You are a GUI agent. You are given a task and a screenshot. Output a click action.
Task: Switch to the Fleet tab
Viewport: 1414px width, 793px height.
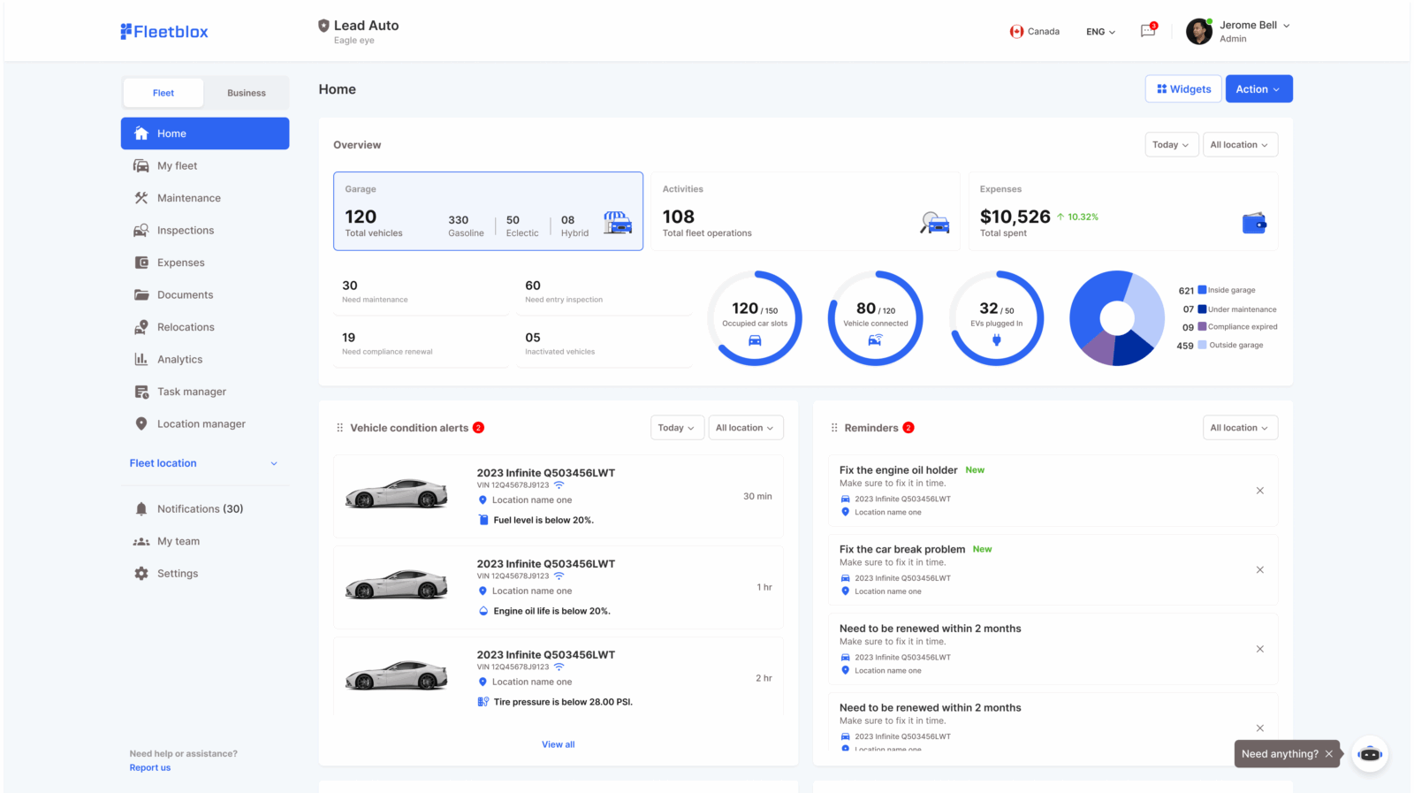tap(163, 93)
